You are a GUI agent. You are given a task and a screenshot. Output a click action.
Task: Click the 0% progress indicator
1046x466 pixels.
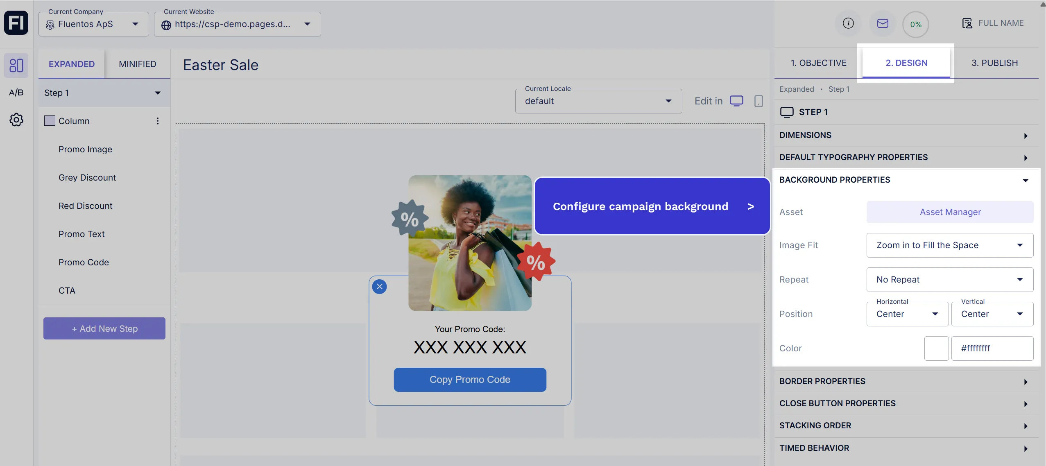(x=916, y=24)
